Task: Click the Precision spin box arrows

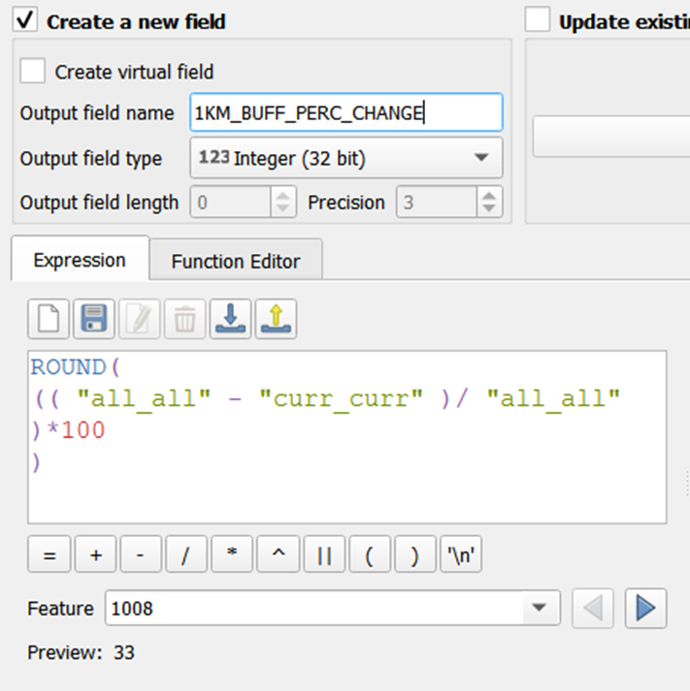Action: click(x=490, y=203)
